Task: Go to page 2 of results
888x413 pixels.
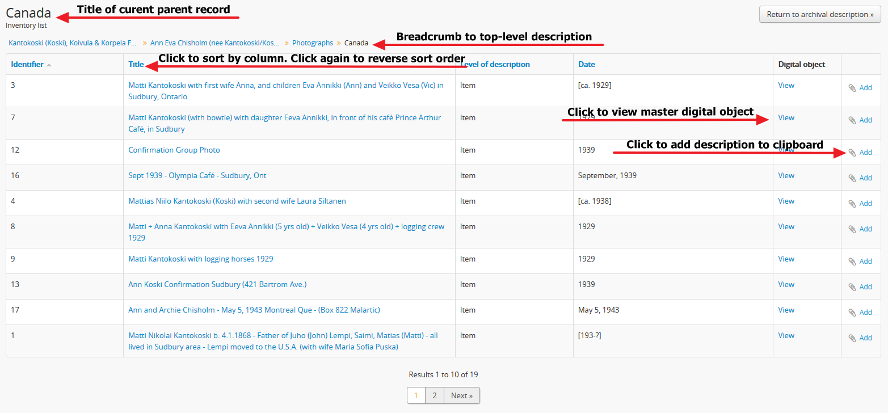Action: coord(435,396)
